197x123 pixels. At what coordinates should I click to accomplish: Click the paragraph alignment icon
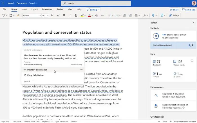point(136,15)
